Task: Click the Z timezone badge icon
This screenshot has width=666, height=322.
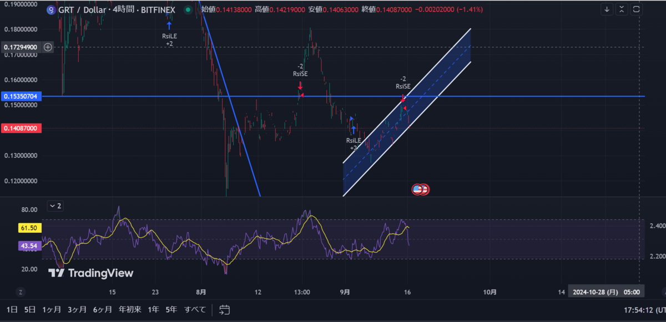Action: pyautogui.click(x=21, y=292)
